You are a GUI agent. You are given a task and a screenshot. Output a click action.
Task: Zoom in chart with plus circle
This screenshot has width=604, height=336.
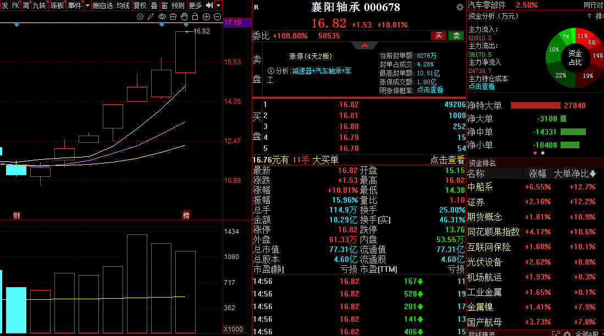[x=206, y=16]
